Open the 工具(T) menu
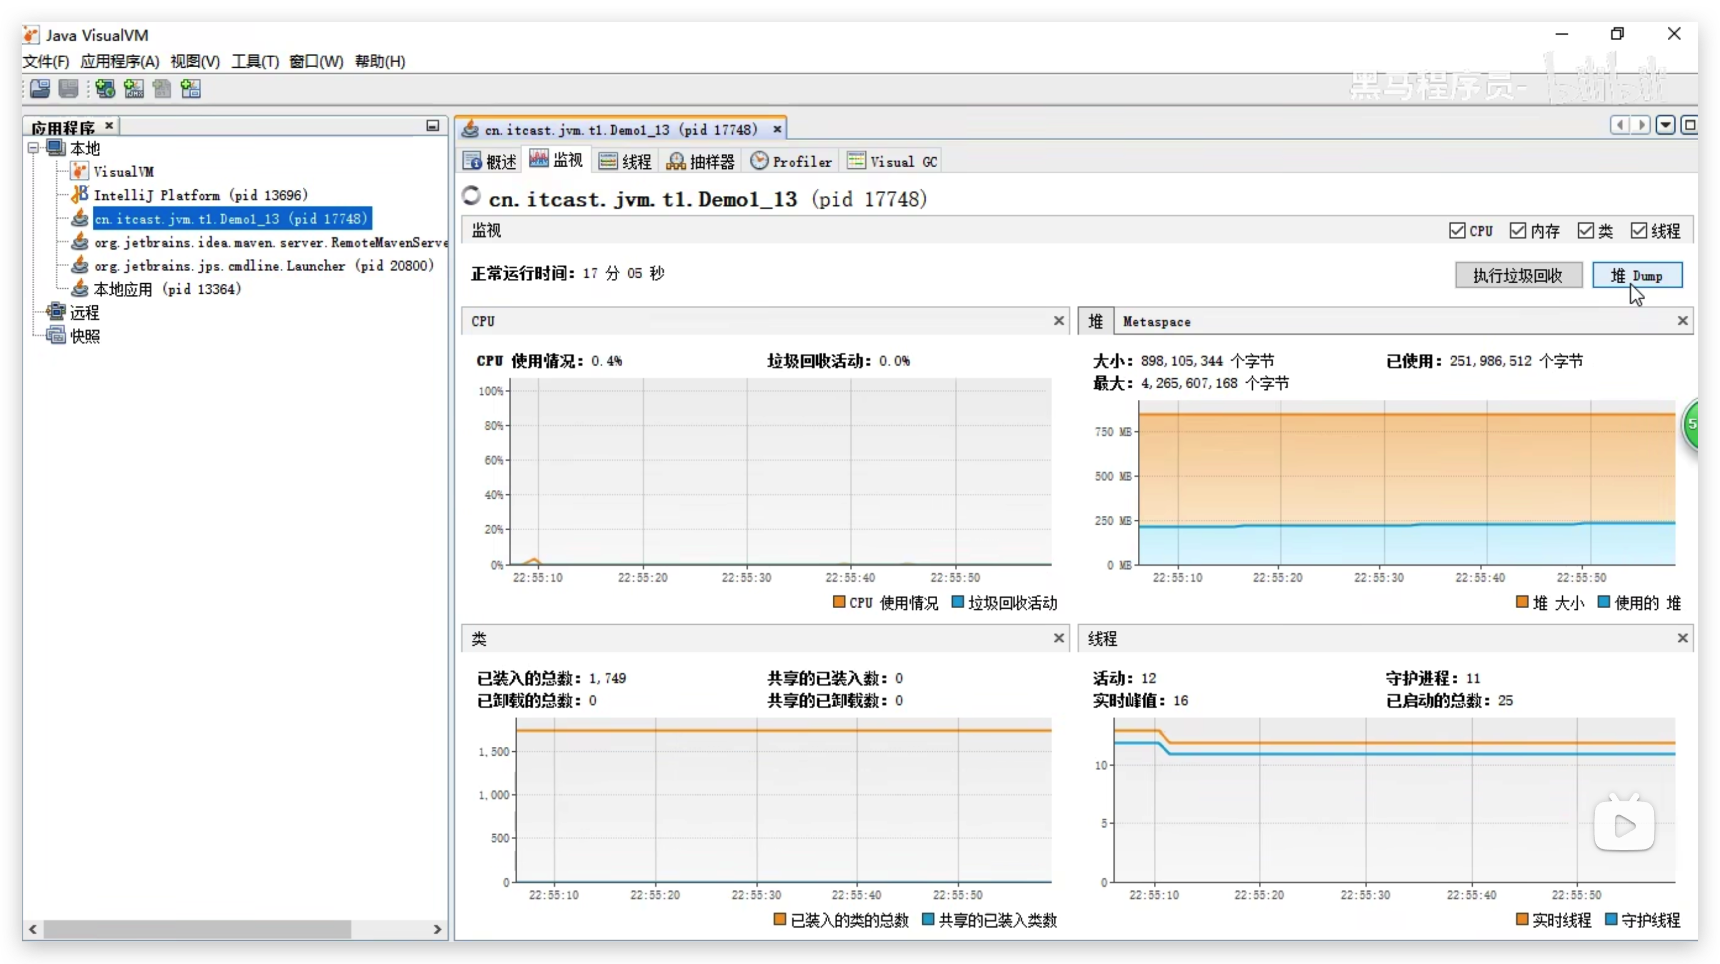 (255, 62)
